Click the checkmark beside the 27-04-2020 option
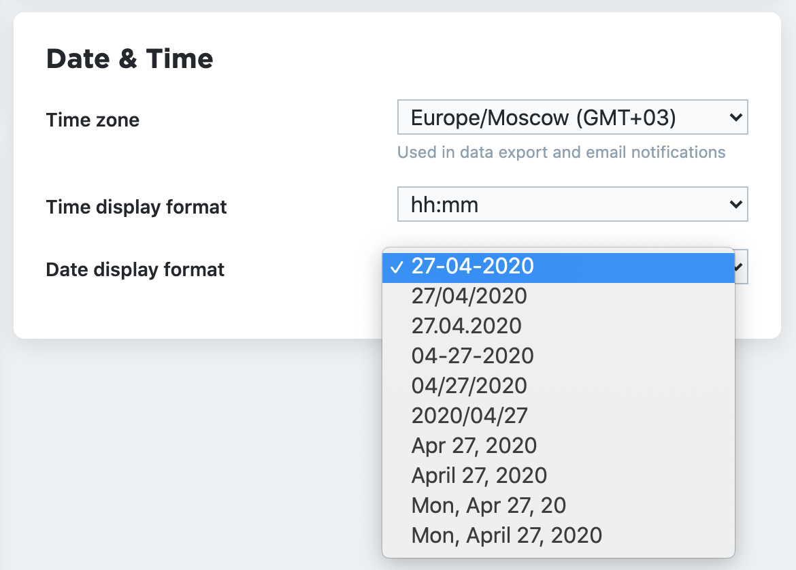 pos(397,267)
